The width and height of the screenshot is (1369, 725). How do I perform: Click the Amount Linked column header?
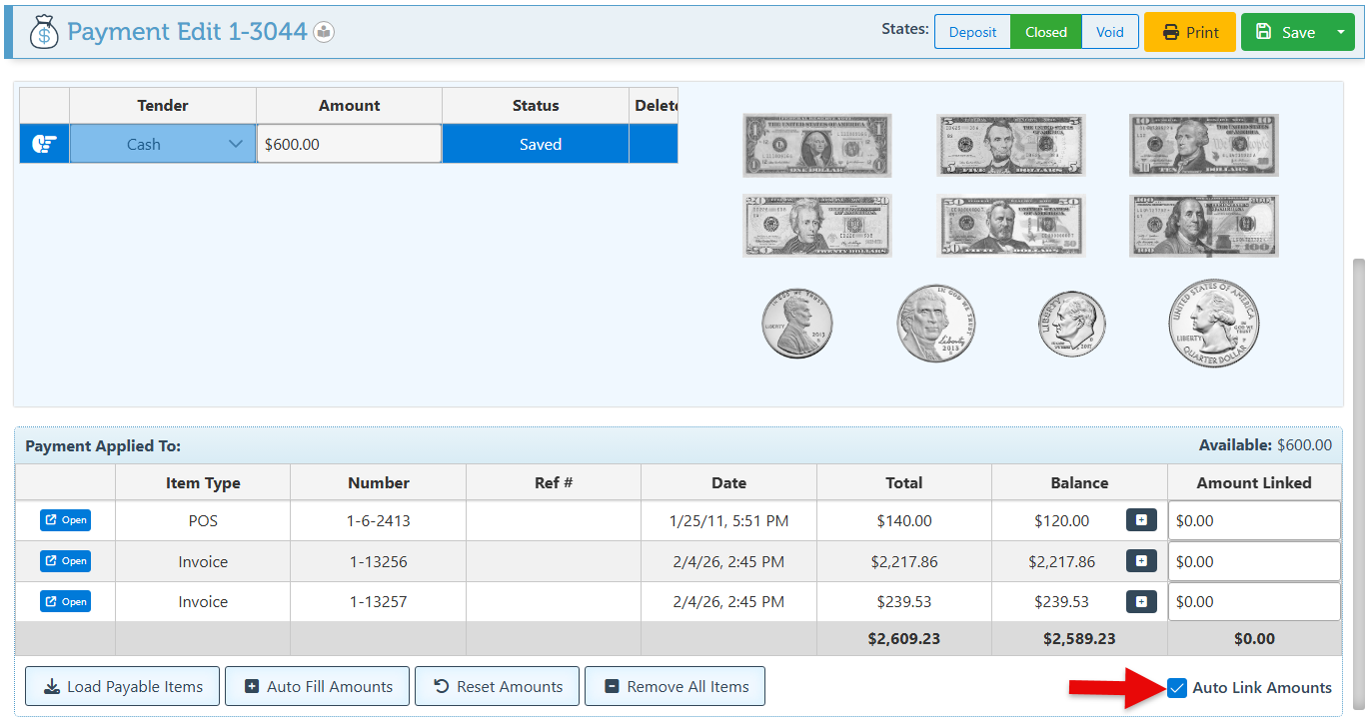click(1253, 482)
